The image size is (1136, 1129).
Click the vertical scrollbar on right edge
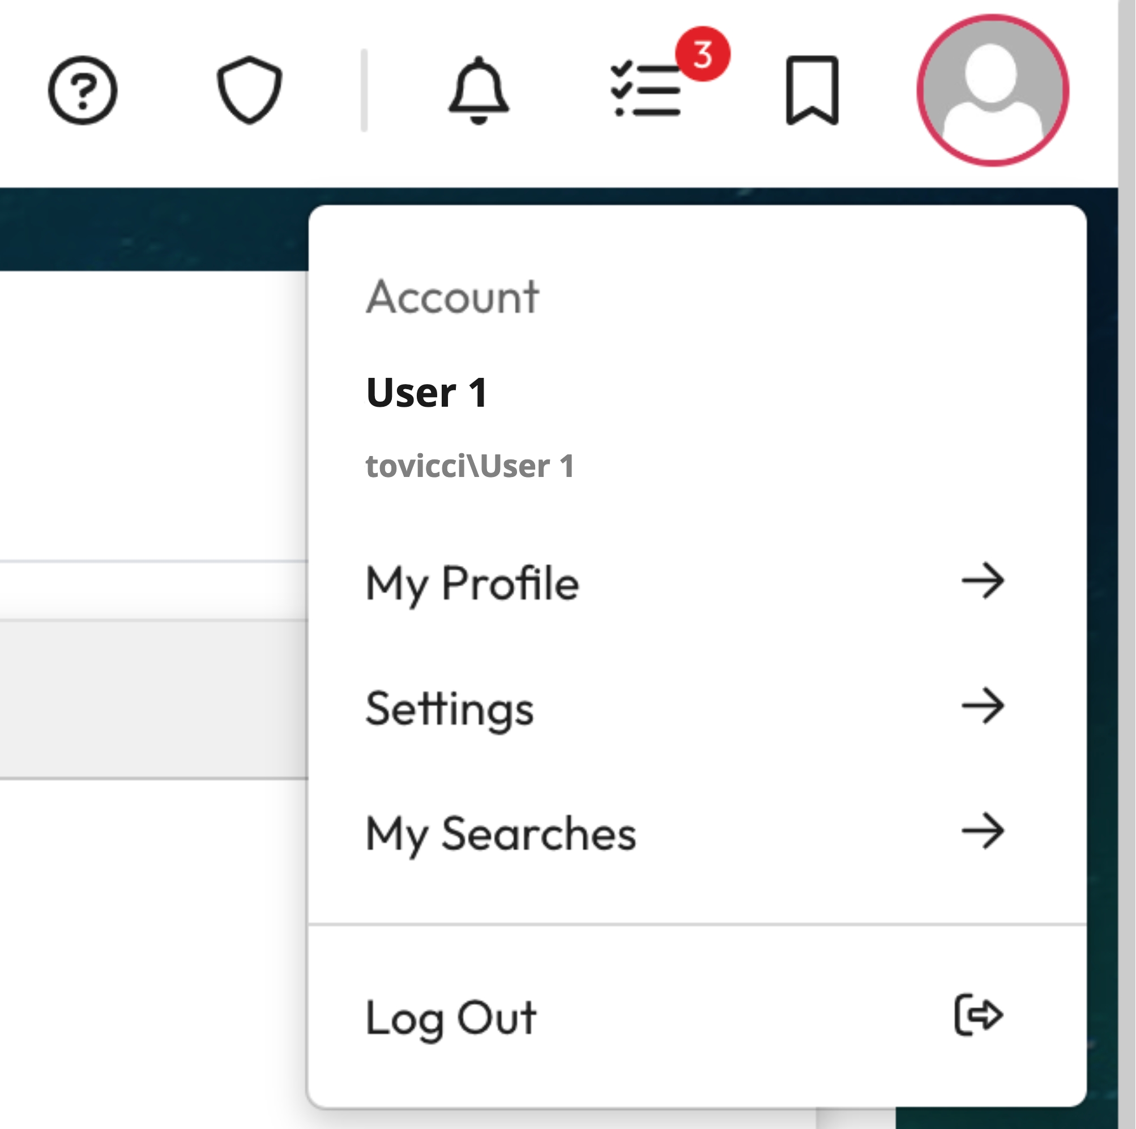[x=1126, y=565]
